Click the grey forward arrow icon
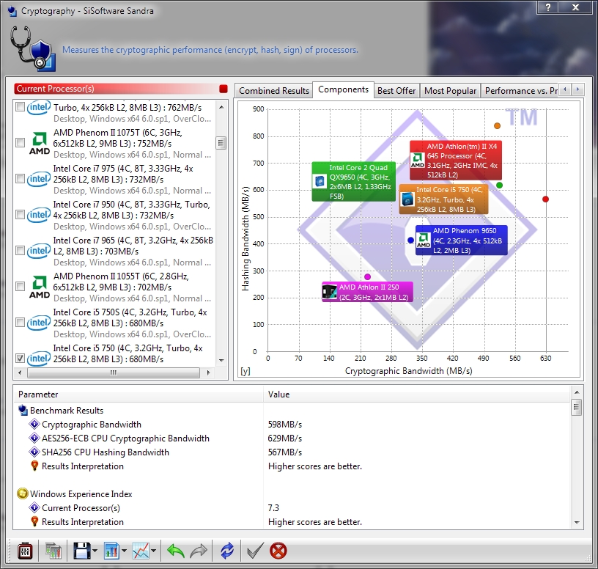The width and height of the screenshot is (598, 569). (x=199, y=551)
